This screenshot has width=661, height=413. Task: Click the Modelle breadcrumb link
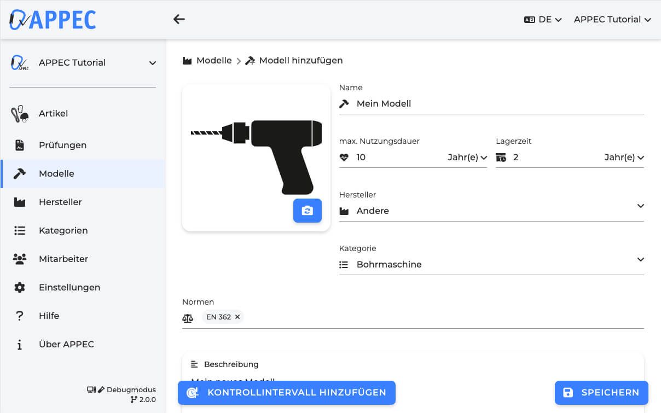213,60
